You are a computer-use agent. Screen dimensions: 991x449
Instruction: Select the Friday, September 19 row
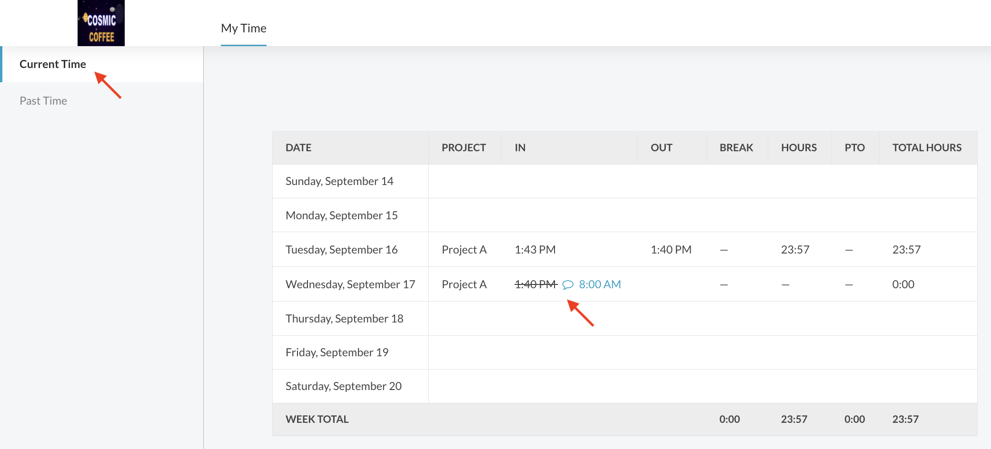click(337, 352)
